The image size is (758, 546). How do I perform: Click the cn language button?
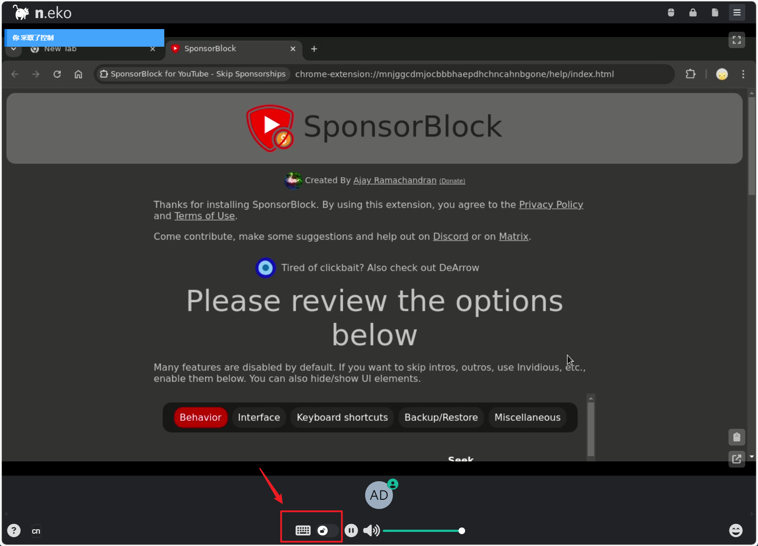click(x=36, y=531)
